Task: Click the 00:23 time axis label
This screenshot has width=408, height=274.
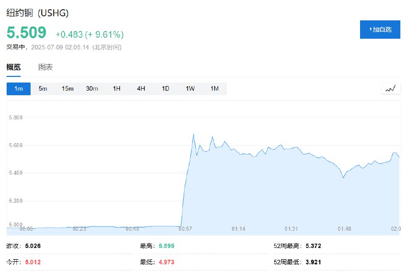Action: click(x=79, y=229)
